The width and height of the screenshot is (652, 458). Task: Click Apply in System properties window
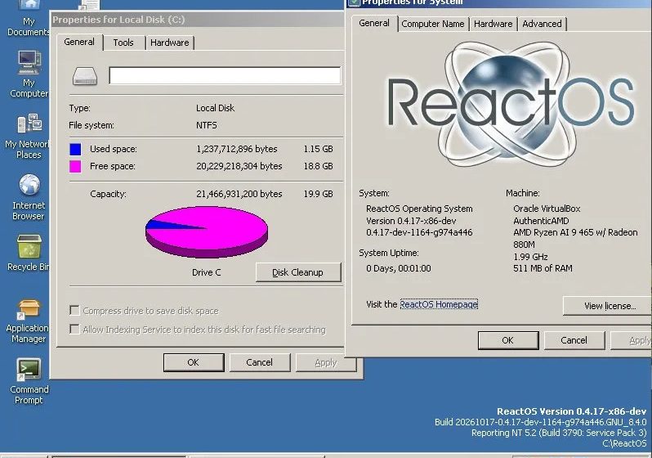(x=632, y=340)
